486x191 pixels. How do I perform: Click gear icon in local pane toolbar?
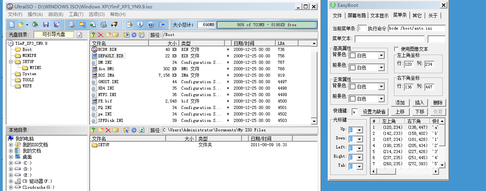point(134,130)
